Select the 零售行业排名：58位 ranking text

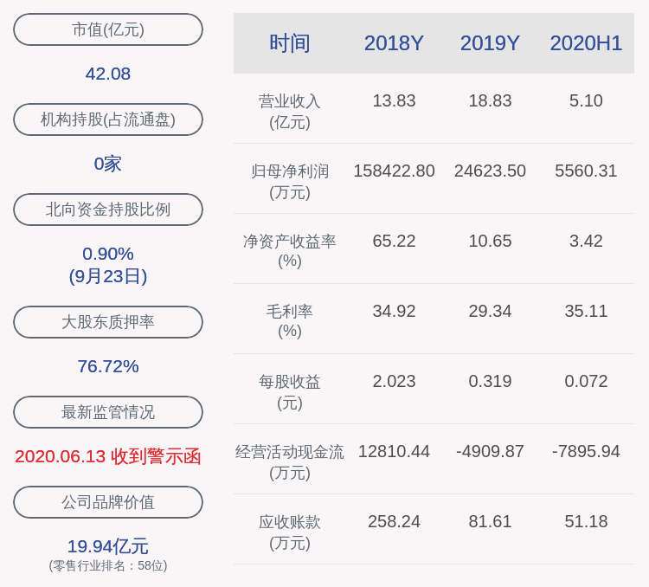tap(108, 565)
